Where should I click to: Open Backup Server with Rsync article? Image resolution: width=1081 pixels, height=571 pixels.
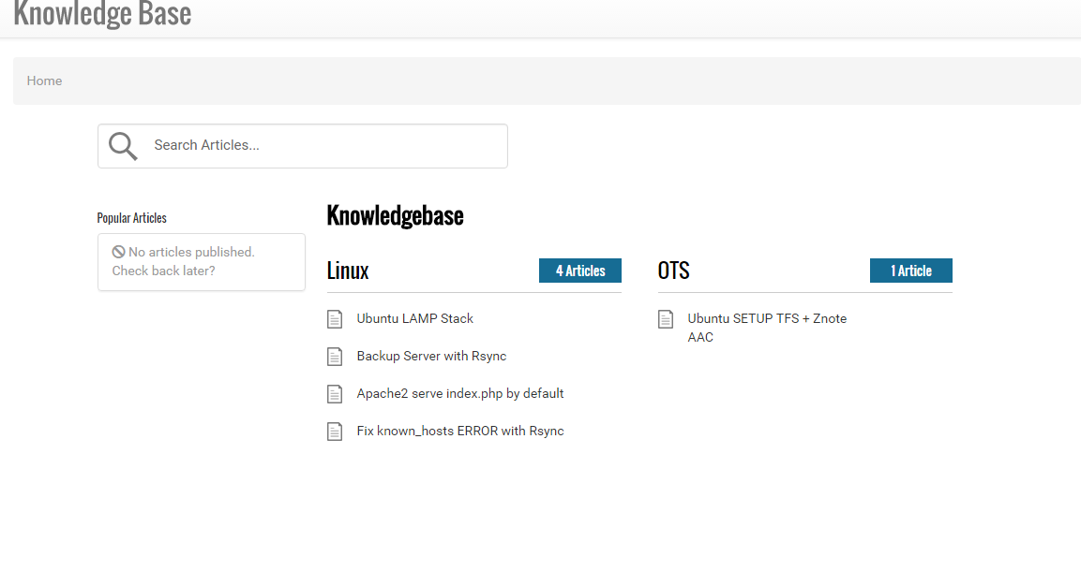point(431,356)
